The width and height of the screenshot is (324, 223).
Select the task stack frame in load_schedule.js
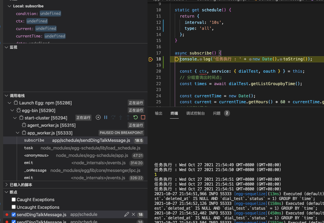tap(75, 148)
